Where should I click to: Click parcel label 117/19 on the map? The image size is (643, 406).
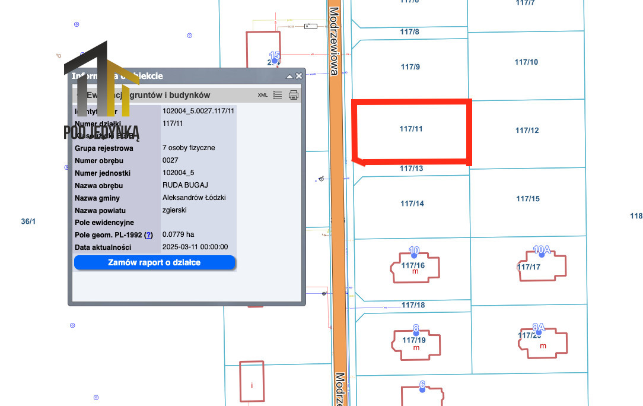pyautogui.click(x=414, y=340)
